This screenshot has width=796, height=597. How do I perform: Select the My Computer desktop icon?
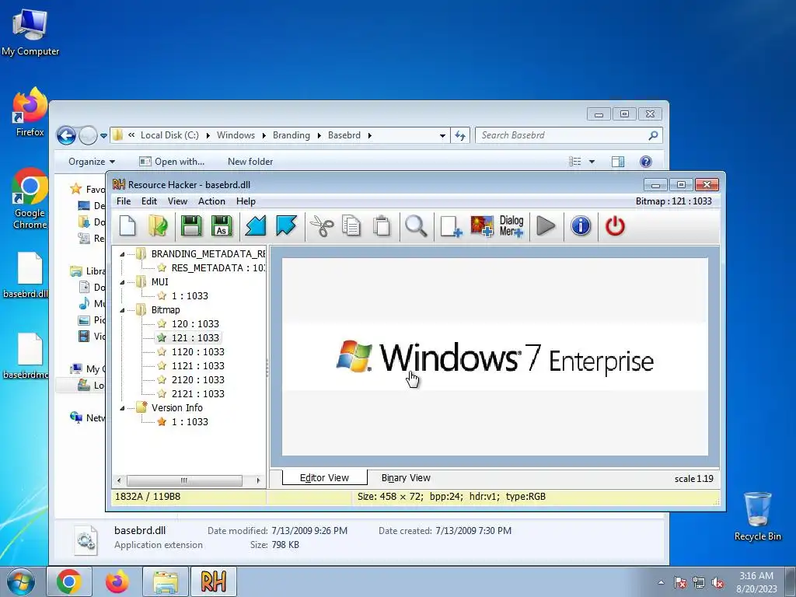point(30,31)
